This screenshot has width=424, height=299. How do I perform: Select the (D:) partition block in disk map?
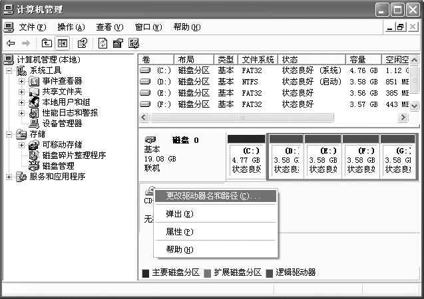[286, 157]
